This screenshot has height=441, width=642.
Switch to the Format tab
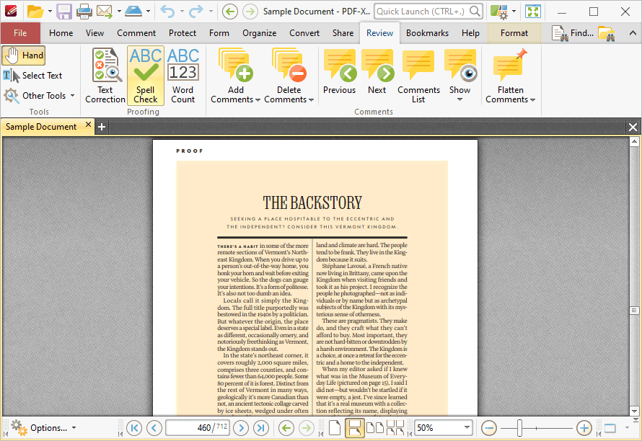click(x=514, y=33)
